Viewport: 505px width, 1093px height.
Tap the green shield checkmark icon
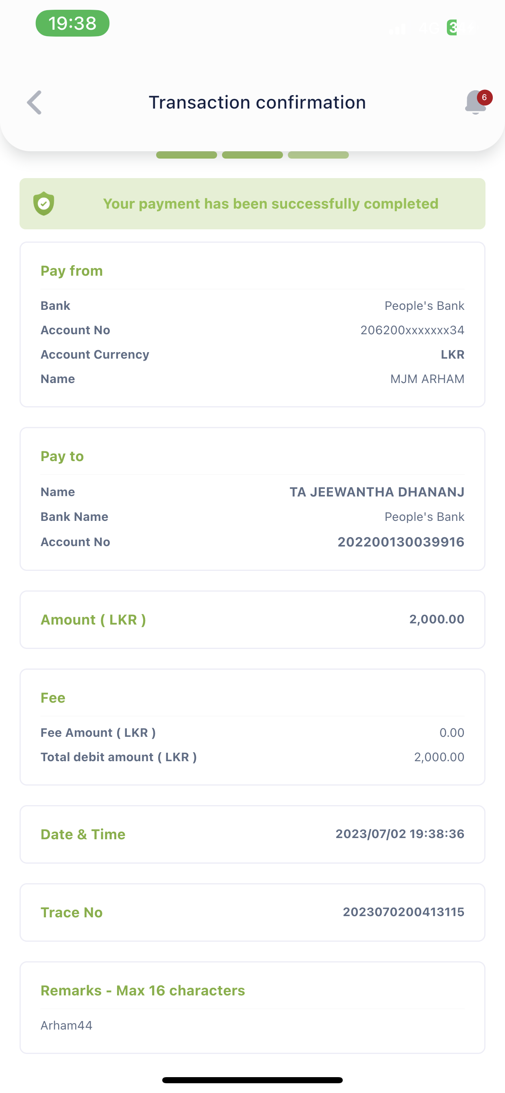44,204
